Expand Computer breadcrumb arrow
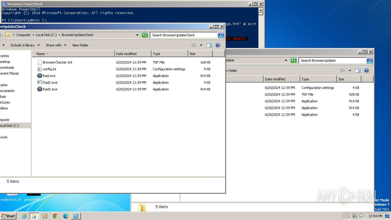The height and width of the screenshot is (220, 391). click(33, 35)
